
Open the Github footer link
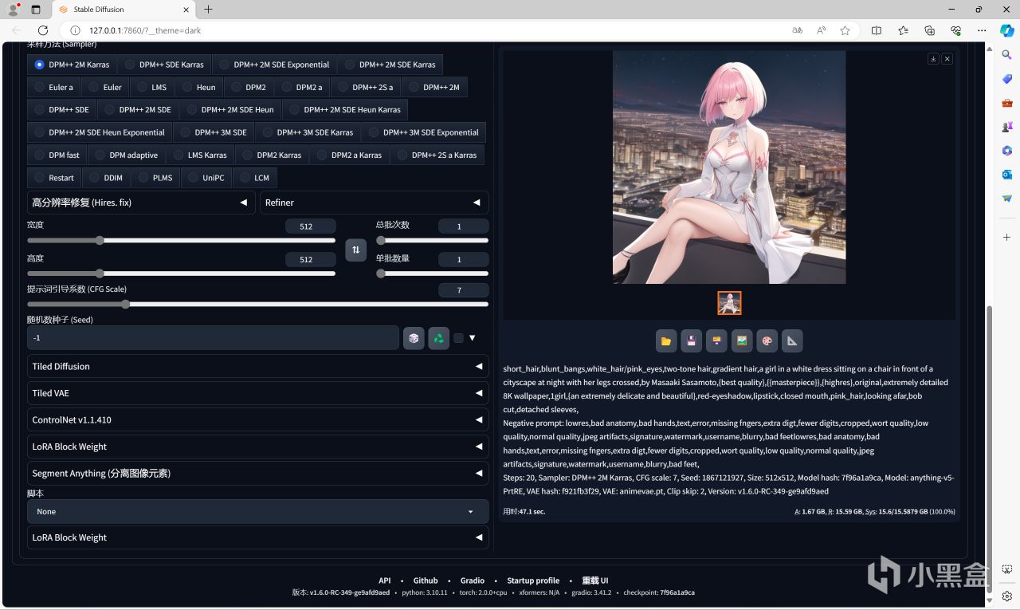[426, 580]
